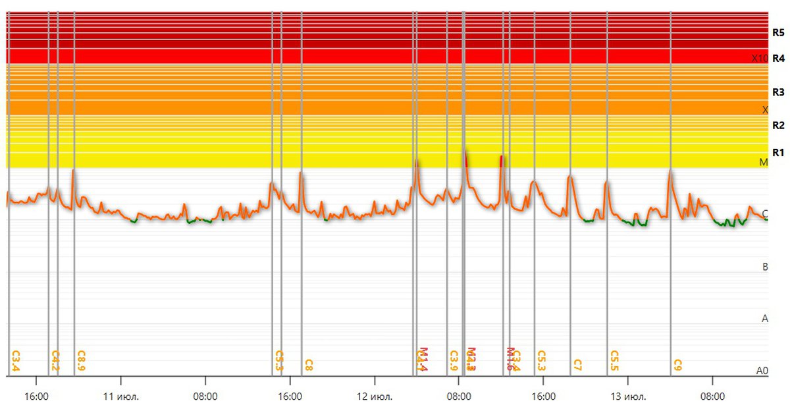The image size is (790, 411).
Task: Click the R3 level label
Action: pyautogui.click(x=778, y=92)
